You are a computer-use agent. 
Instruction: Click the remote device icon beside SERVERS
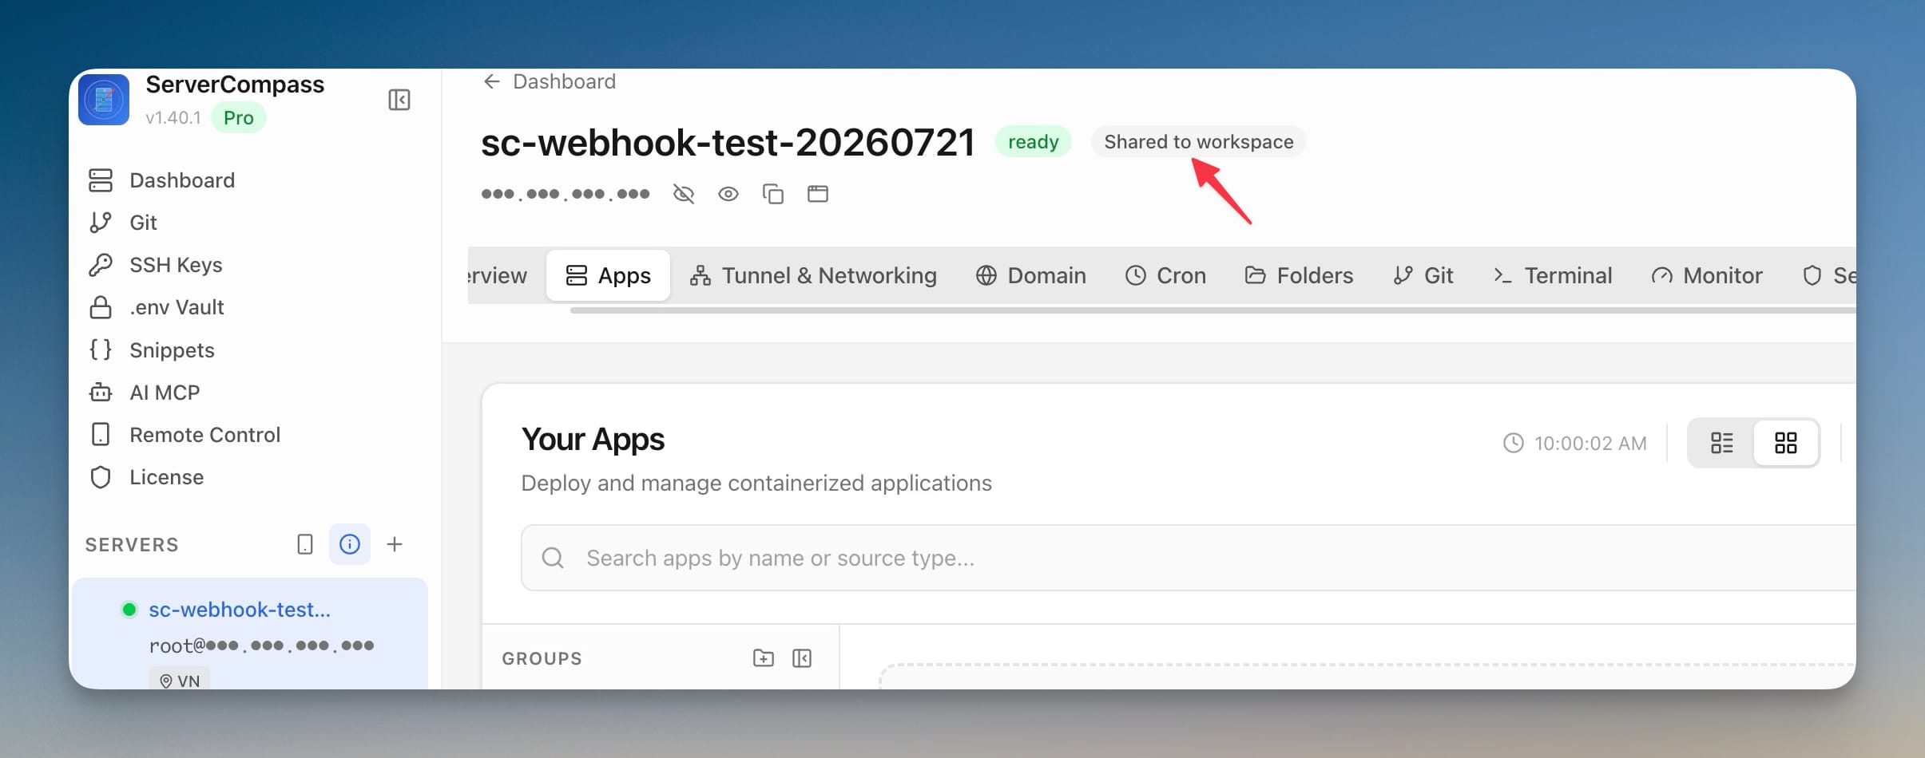coord(305,544)
